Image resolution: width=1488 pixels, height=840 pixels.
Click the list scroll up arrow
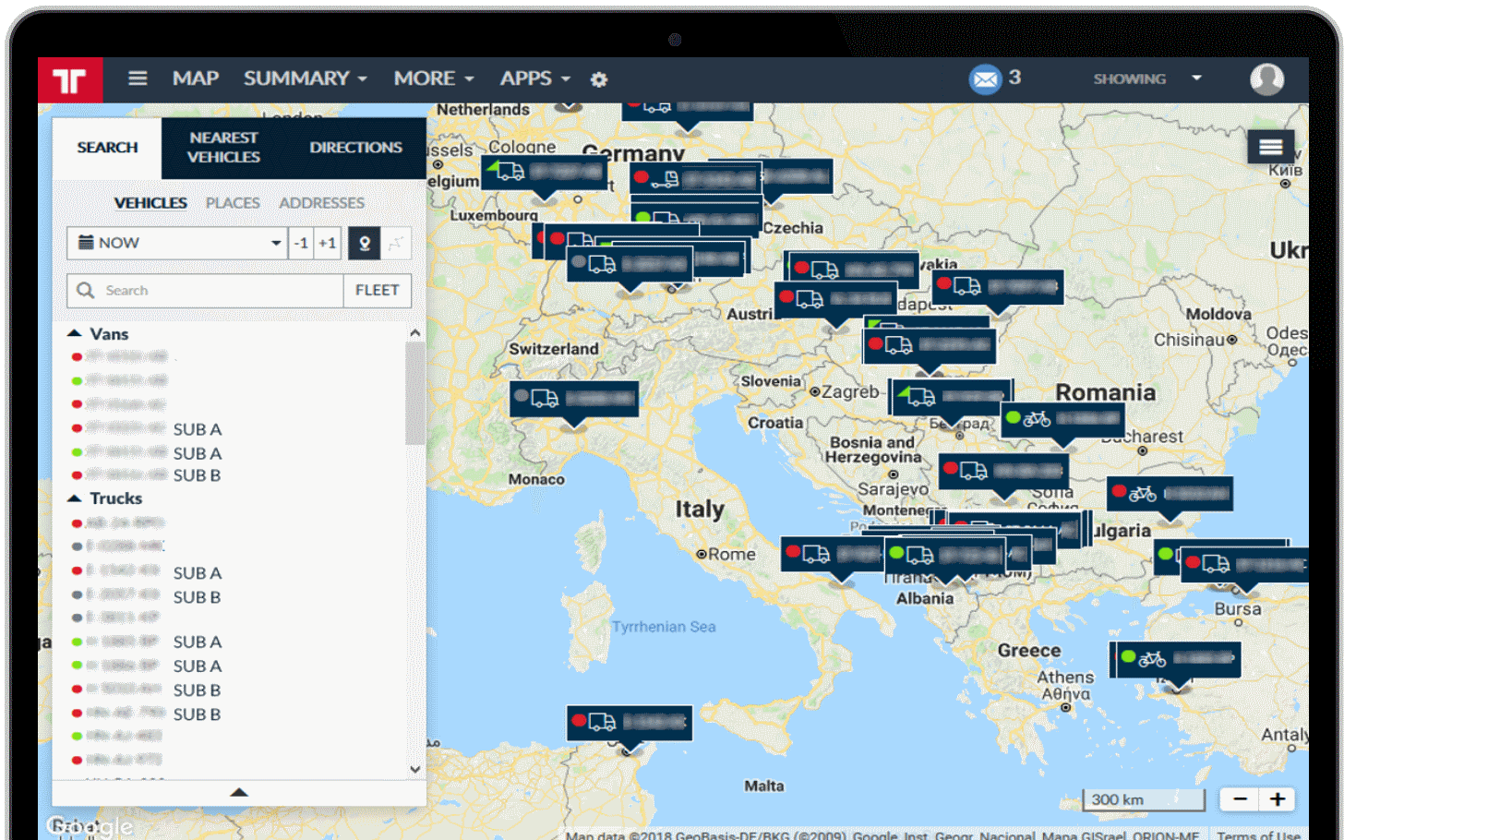415,333
